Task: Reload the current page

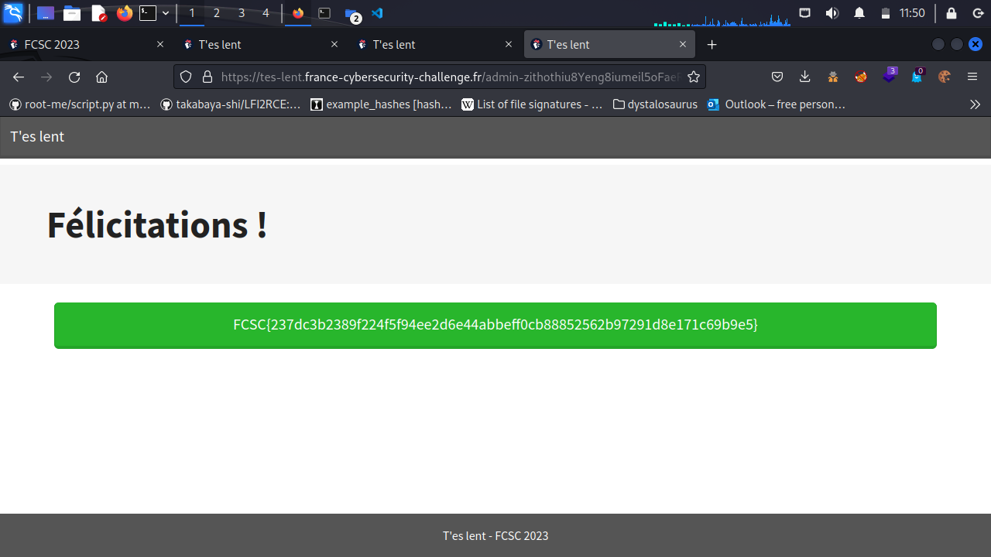Action: click(74, 77)
